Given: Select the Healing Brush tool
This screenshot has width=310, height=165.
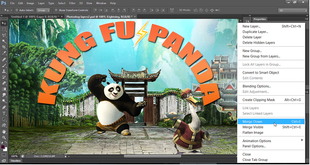Looking at the screenshot, I should point(4,60).
